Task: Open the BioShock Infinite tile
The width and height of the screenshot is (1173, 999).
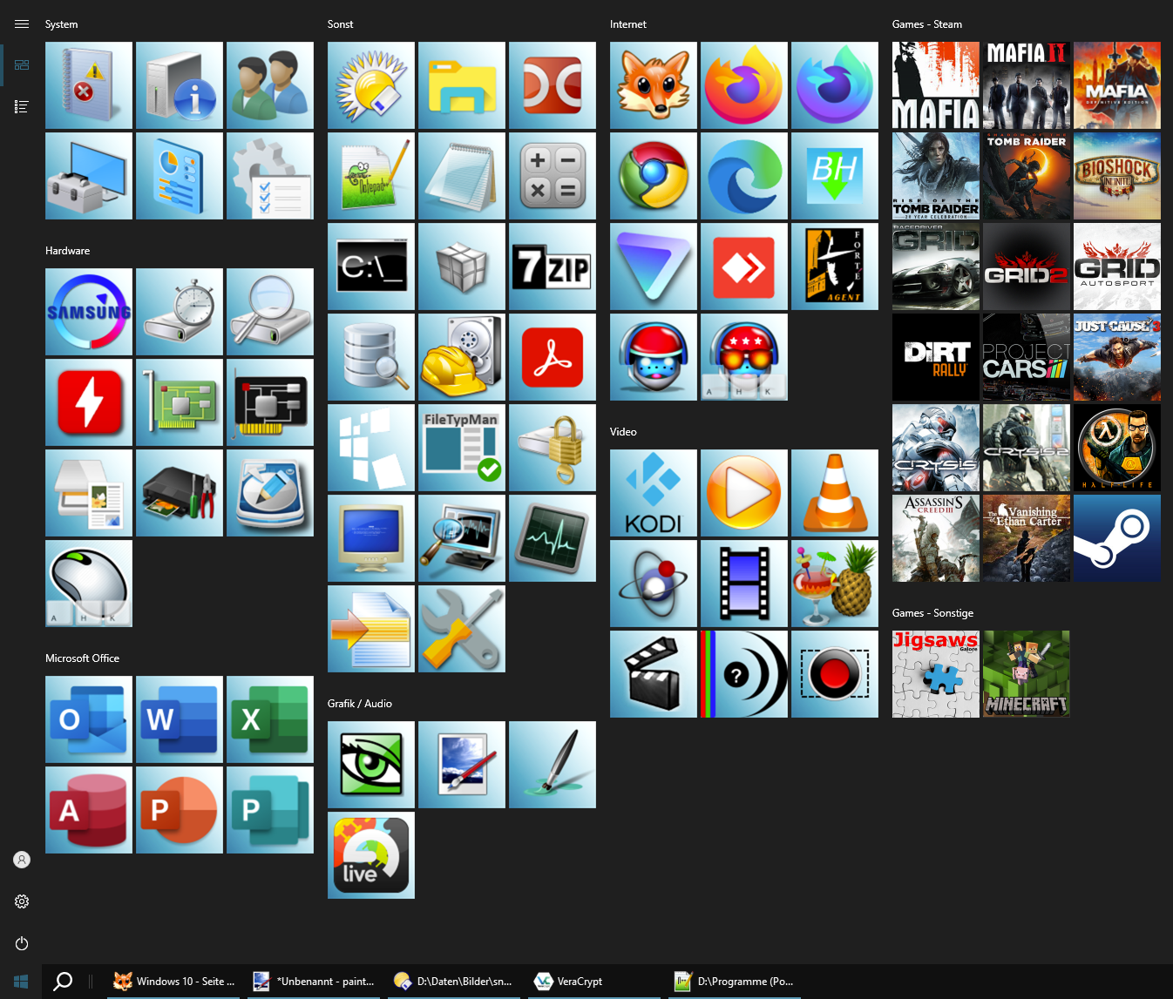Action: tap(1117, 176)
